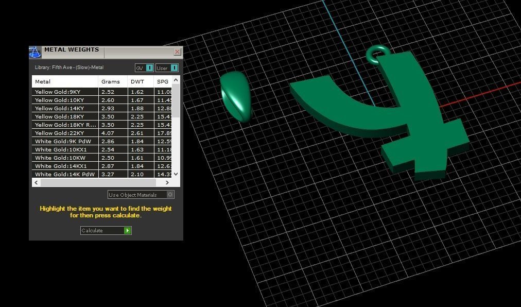Select the White Gold:10KW row
The image size is (521, 307).
click(x=102, y=158)
